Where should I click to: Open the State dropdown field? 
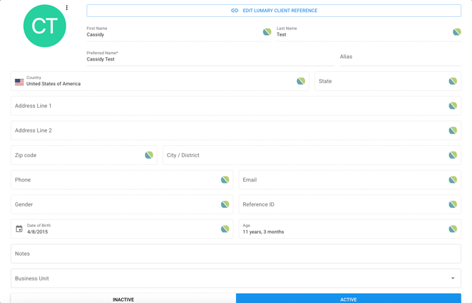coord(387,81)
